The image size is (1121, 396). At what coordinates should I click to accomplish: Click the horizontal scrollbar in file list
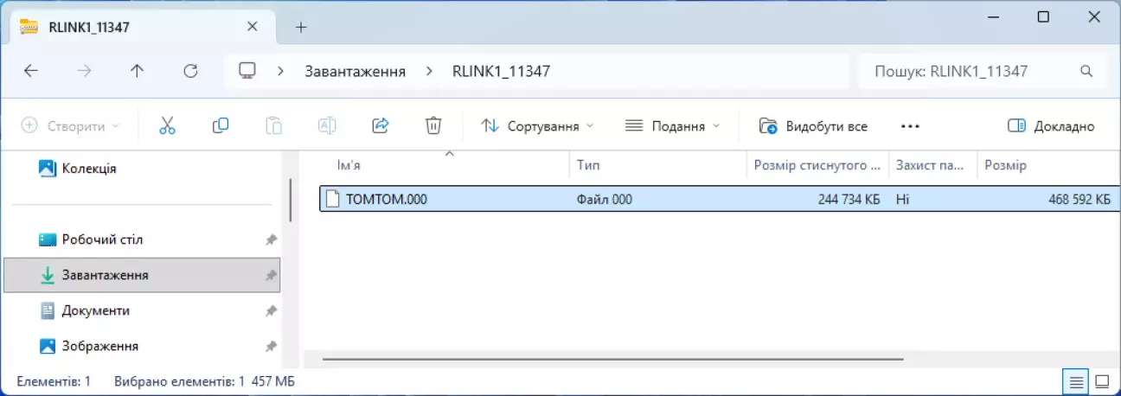612,358
